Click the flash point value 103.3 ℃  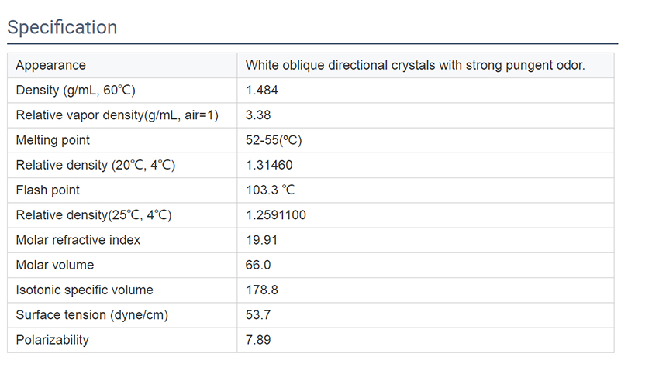tap(271, 190)
